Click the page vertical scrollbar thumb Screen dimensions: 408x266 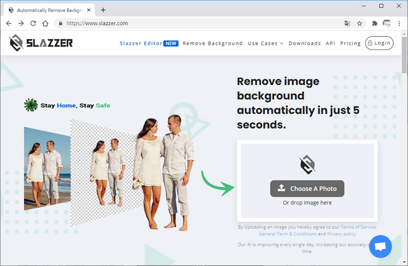click(404, 55)
